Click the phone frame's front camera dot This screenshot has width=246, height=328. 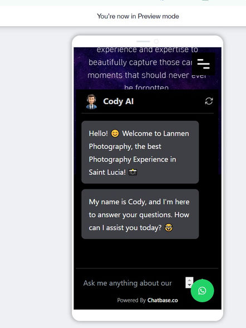click(156, 41)
